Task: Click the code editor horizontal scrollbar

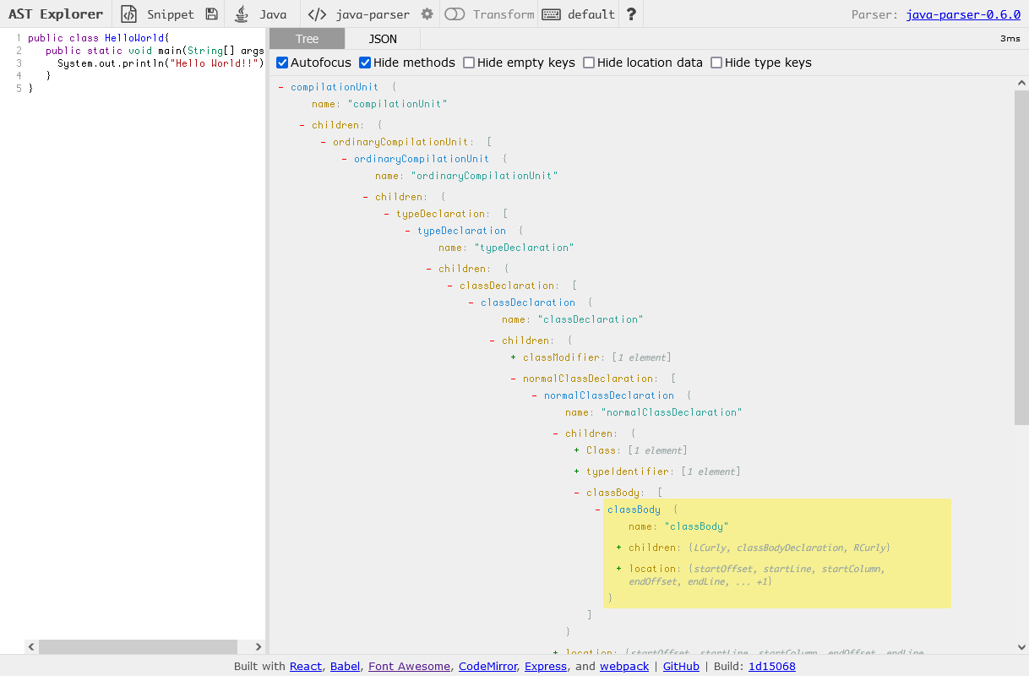Action: tap(138, 646)
